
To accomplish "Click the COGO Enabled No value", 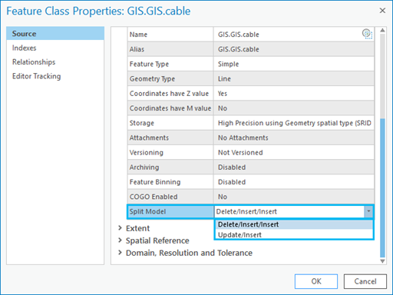I will click(223, 197).
